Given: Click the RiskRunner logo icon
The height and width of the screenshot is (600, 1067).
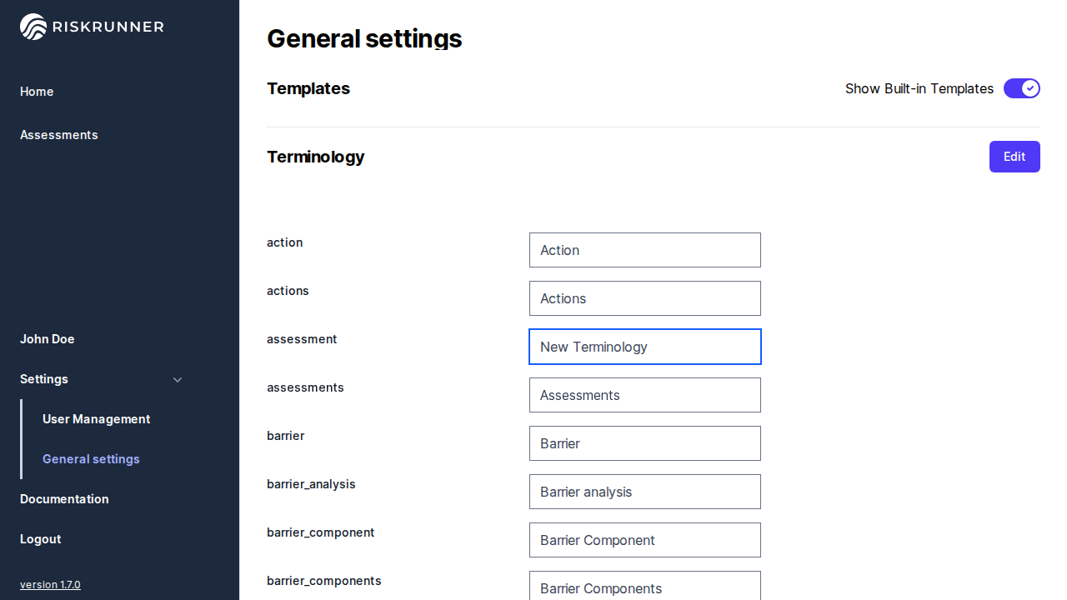Looking at the screenshot, I should click(x=33, y=27).
